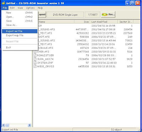This screenshot has height=132, width=142.
Task: Click date 2010/10/11 07:52:57
Action: 103,59
